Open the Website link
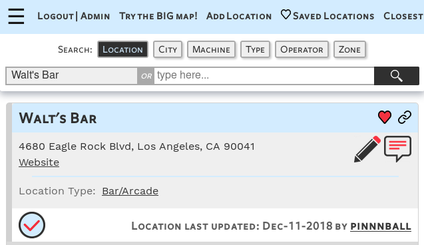Screen dimensions: 424x245 39,162
